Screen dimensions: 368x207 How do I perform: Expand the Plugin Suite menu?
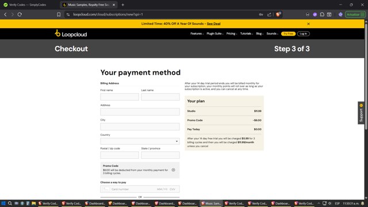pos(214,34)
